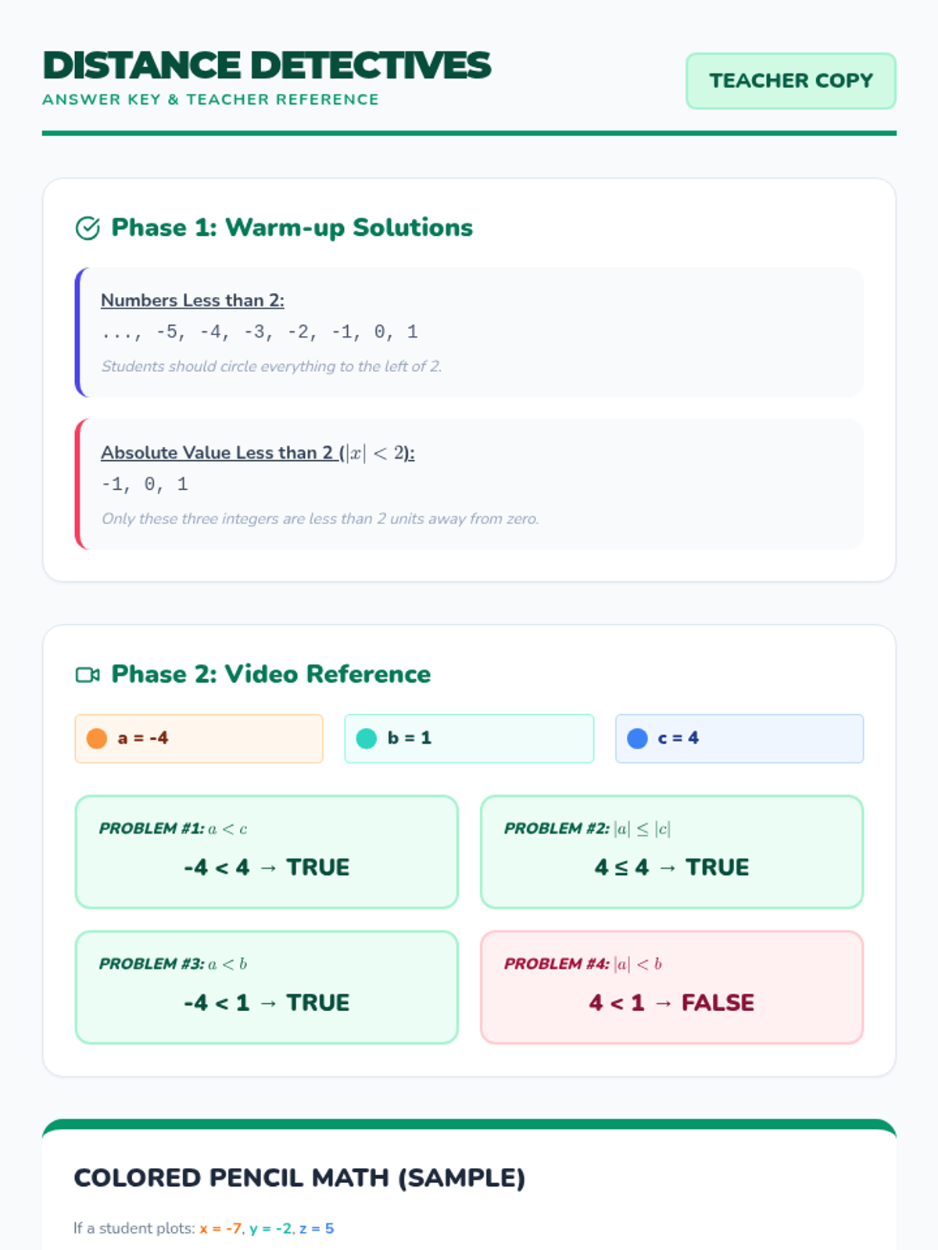Click the a = -4 variable chip
The width and height of the screenshot is (938, 1250).
coord(199,738)
